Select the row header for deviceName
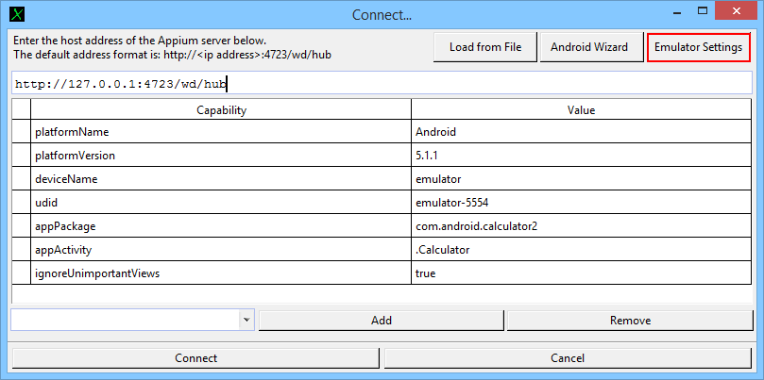Viewport: 764px width, 380px height. 21,179
